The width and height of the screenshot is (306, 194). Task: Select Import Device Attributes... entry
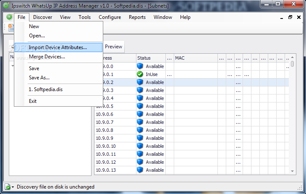click(58, 47)
